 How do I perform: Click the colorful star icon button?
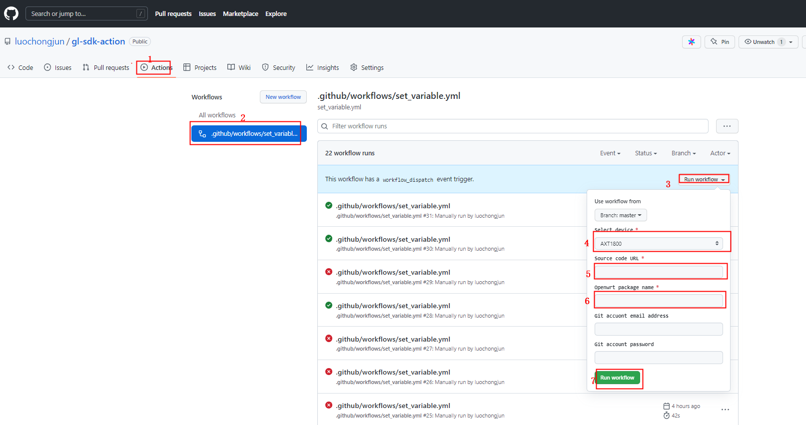tap(692, 42)
